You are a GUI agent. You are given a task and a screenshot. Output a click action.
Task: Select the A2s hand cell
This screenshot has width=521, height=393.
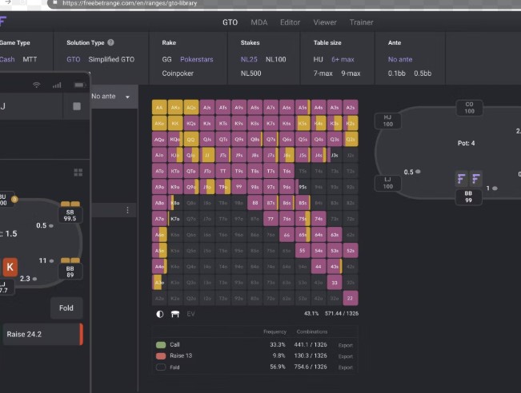pyautogui.click(x=351, y=108)
